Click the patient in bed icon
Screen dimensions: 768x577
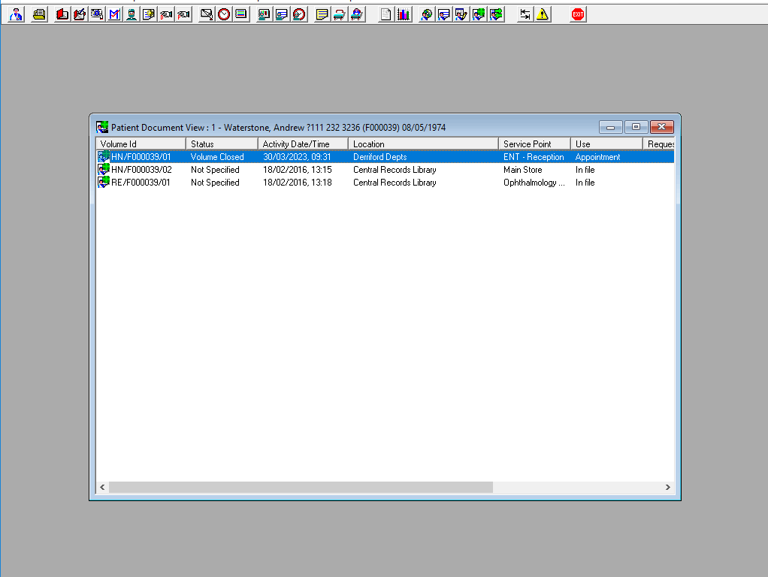coord(356,14)
